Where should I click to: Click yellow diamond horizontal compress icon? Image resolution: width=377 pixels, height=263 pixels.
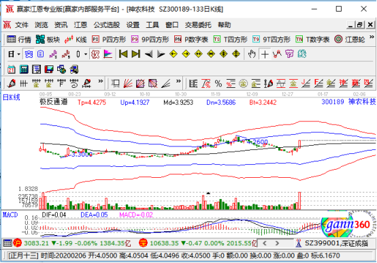coord(211,54)
